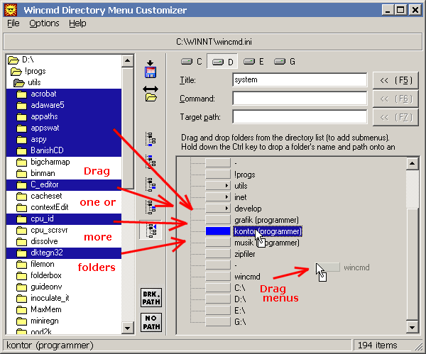Click the sun application icon in title bar
The height and width of the screenshot is (354, 426).
(11, 10)
